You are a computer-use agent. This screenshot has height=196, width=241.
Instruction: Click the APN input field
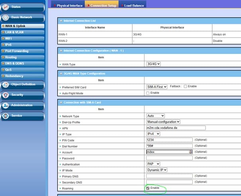[176, 128]
